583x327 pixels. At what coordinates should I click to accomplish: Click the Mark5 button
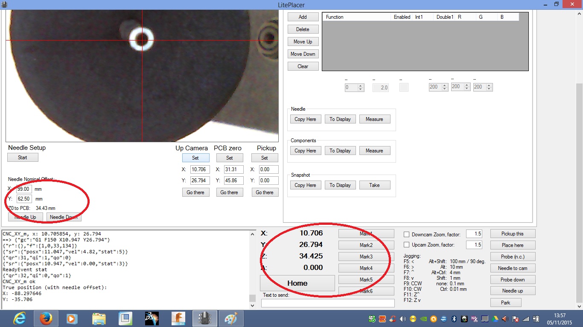click(x=366, y=280)
